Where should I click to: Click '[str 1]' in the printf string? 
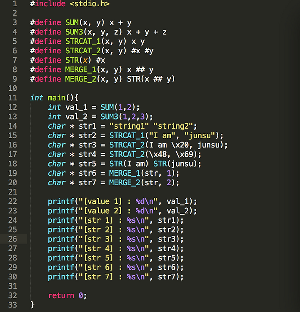[x=98, y=220]
